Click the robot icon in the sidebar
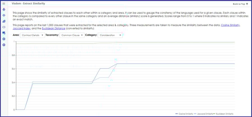252x117 pixels. point(4,10)
